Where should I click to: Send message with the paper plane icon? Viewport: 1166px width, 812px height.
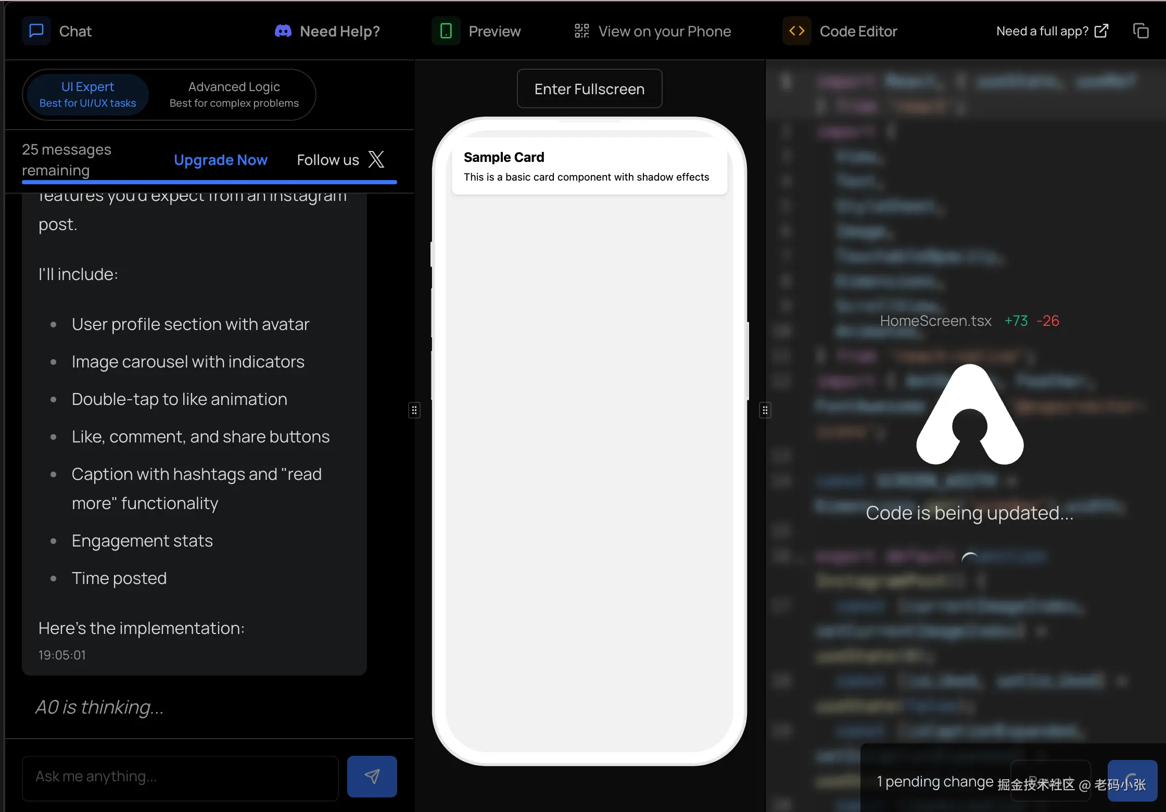point(371,776)
